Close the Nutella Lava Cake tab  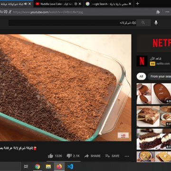[80, 4]
